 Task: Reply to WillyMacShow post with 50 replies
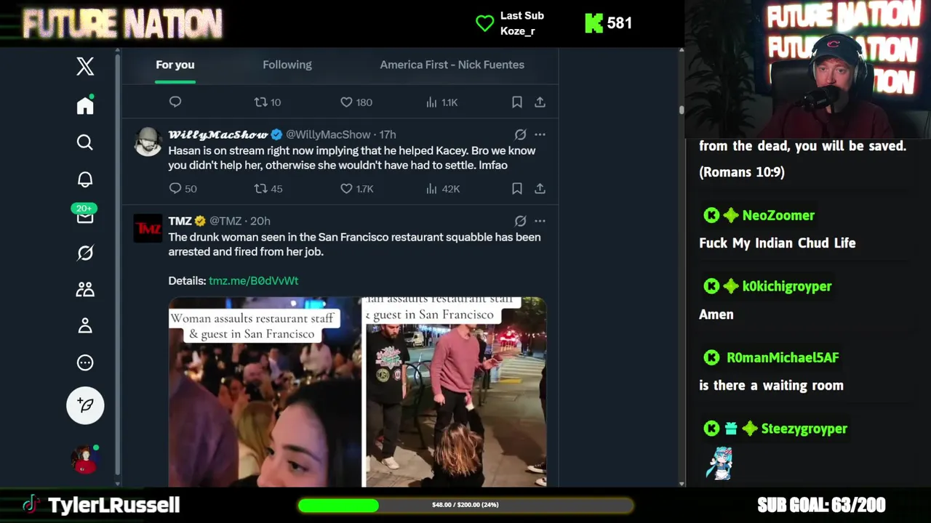point(183,189)
